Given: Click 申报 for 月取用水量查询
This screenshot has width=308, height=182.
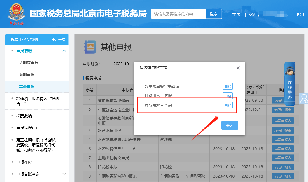Looking at the screenshot, I should (228, 105).
